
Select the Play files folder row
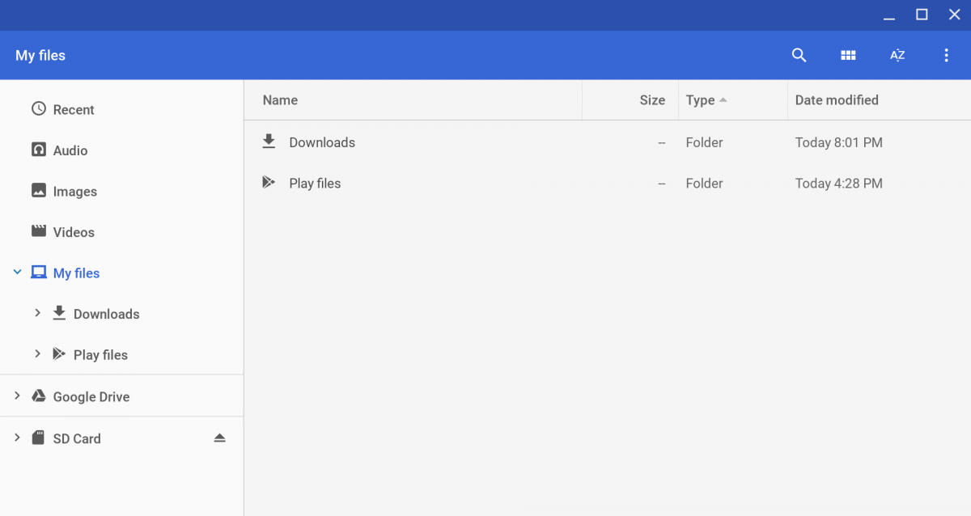[315, 183]
